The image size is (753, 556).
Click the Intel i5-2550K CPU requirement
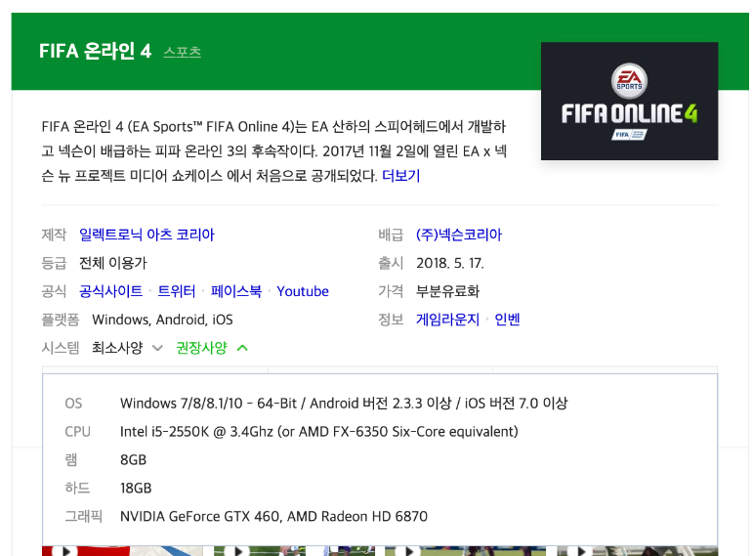[318, 432]
